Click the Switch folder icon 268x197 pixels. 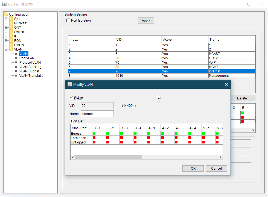pos(11,32)
